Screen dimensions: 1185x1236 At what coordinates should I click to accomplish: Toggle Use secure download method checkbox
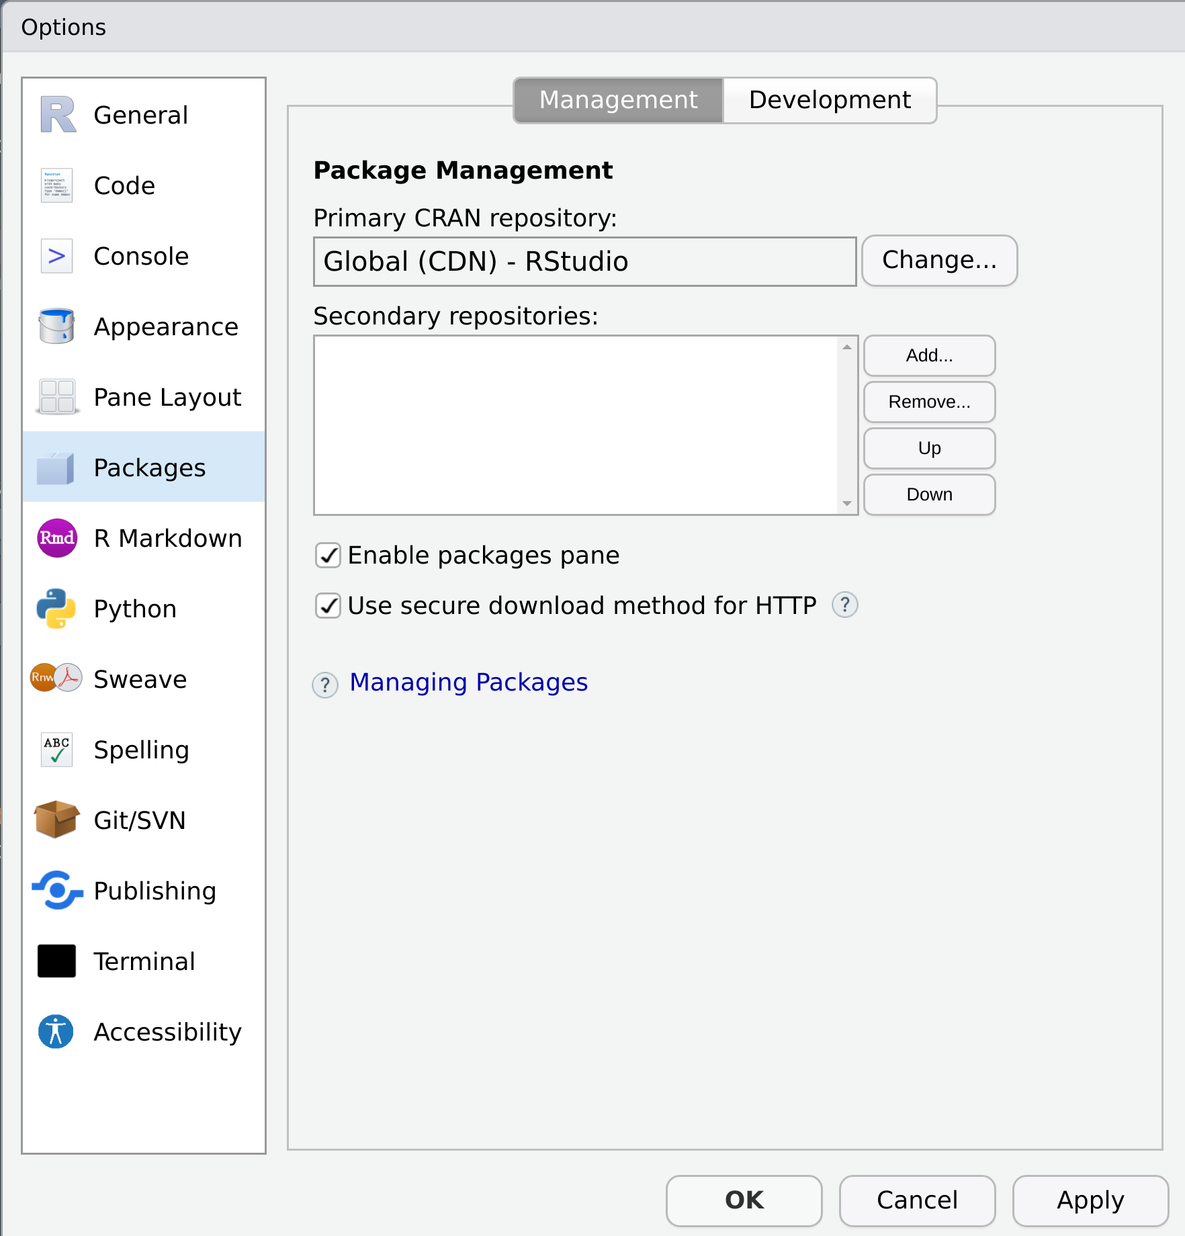(328, 606)
